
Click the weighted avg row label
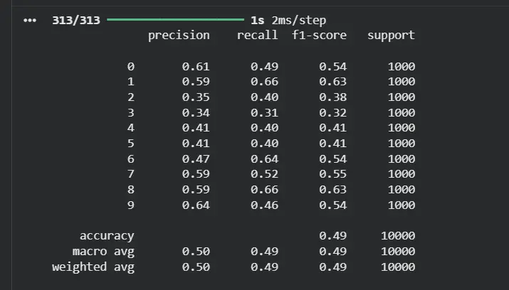pos(93,267)
